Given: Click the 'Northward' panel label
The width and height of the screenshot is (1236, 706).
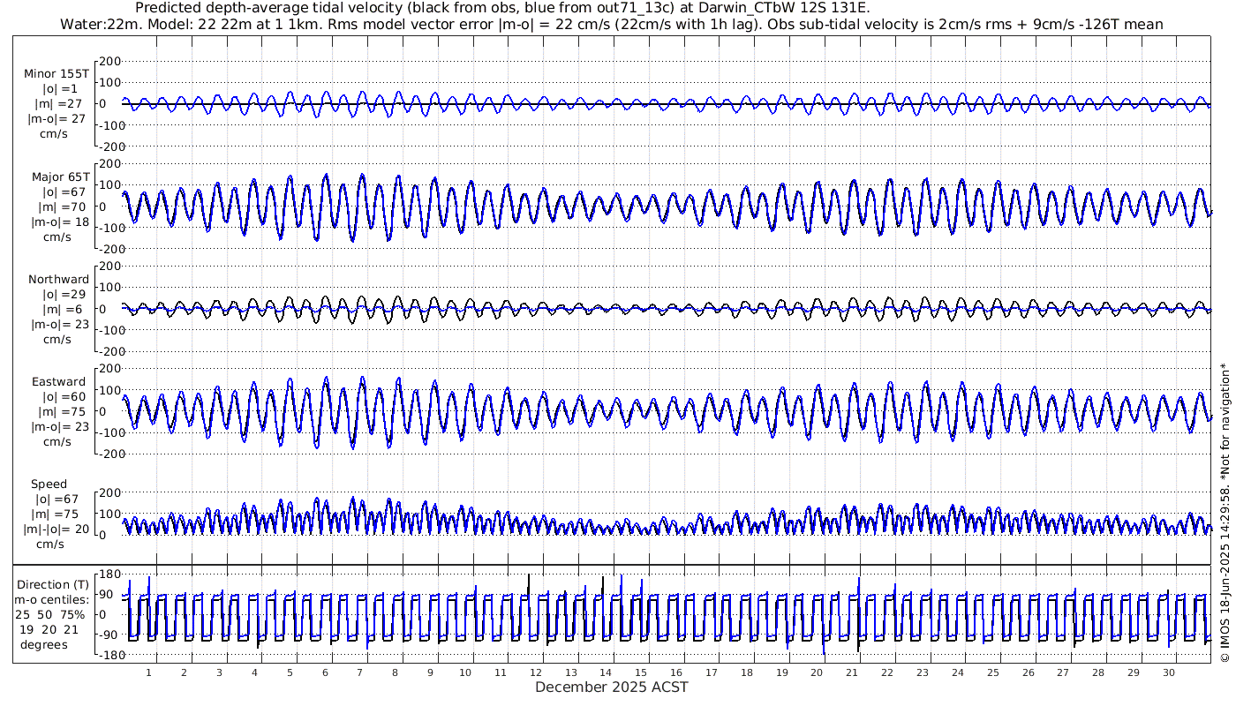Looking at the screenshot, I should 58,280.
